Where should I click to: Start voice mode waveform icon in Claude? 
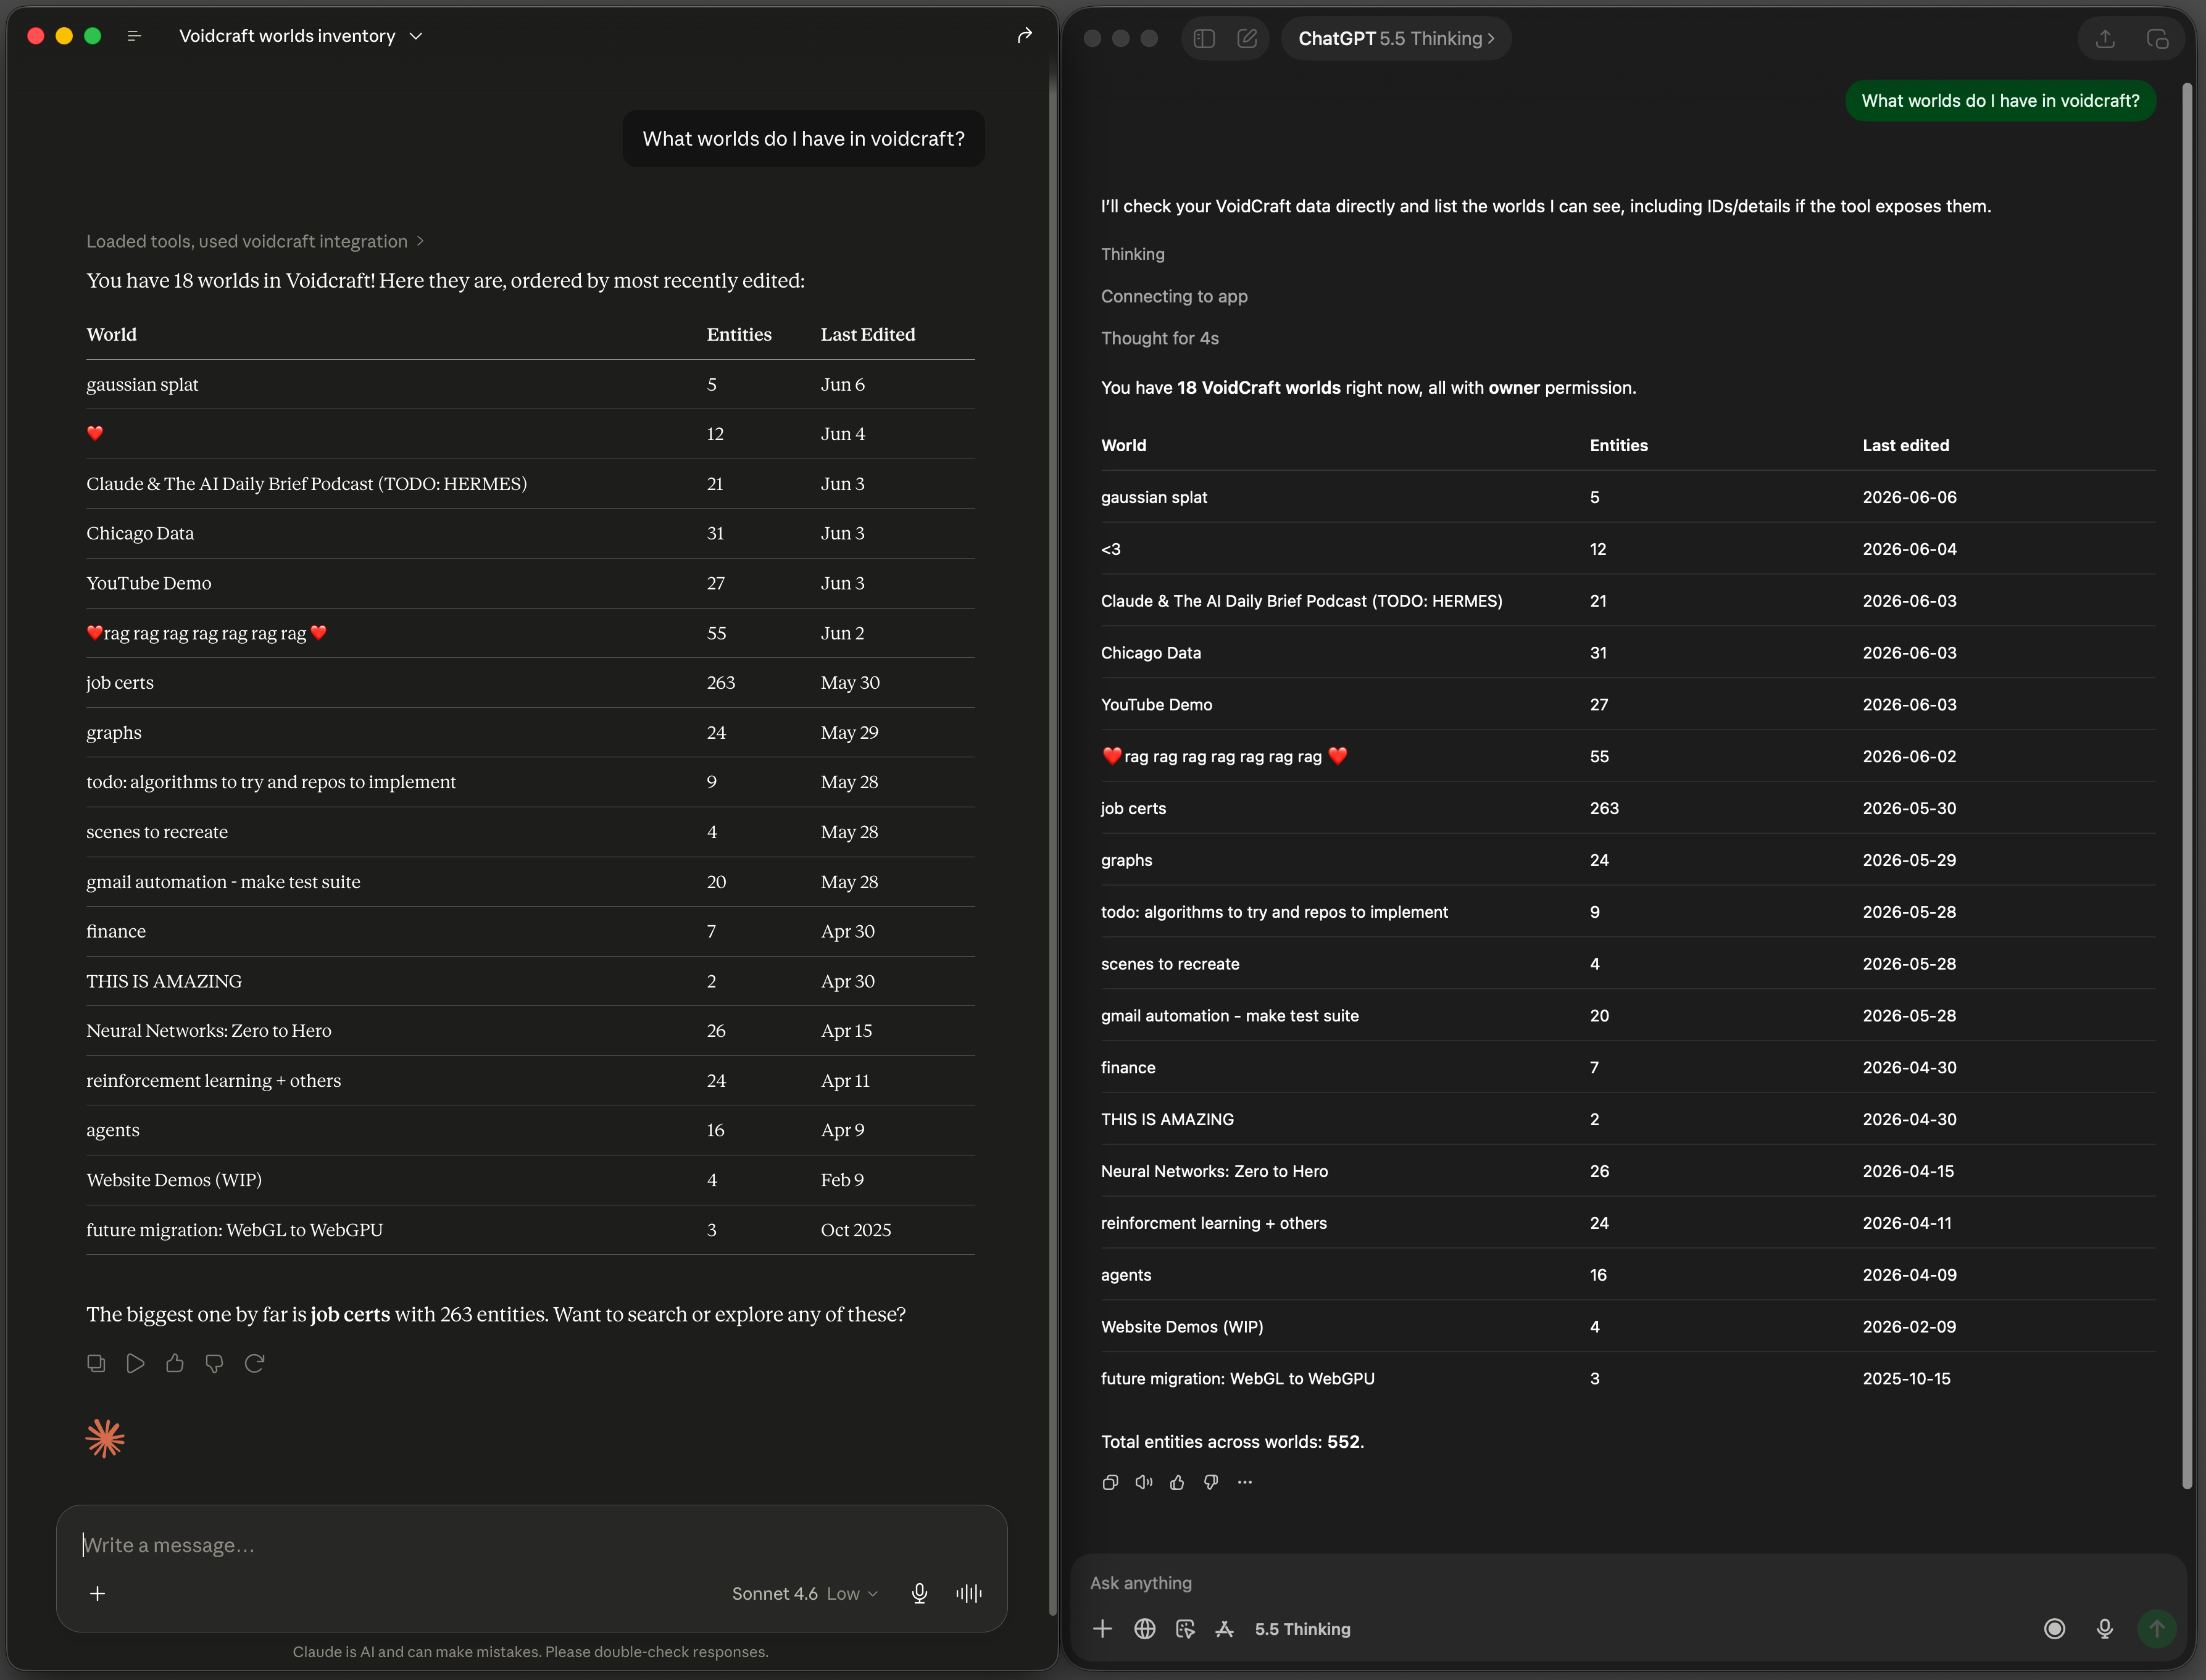click(x=968, y=1593)
